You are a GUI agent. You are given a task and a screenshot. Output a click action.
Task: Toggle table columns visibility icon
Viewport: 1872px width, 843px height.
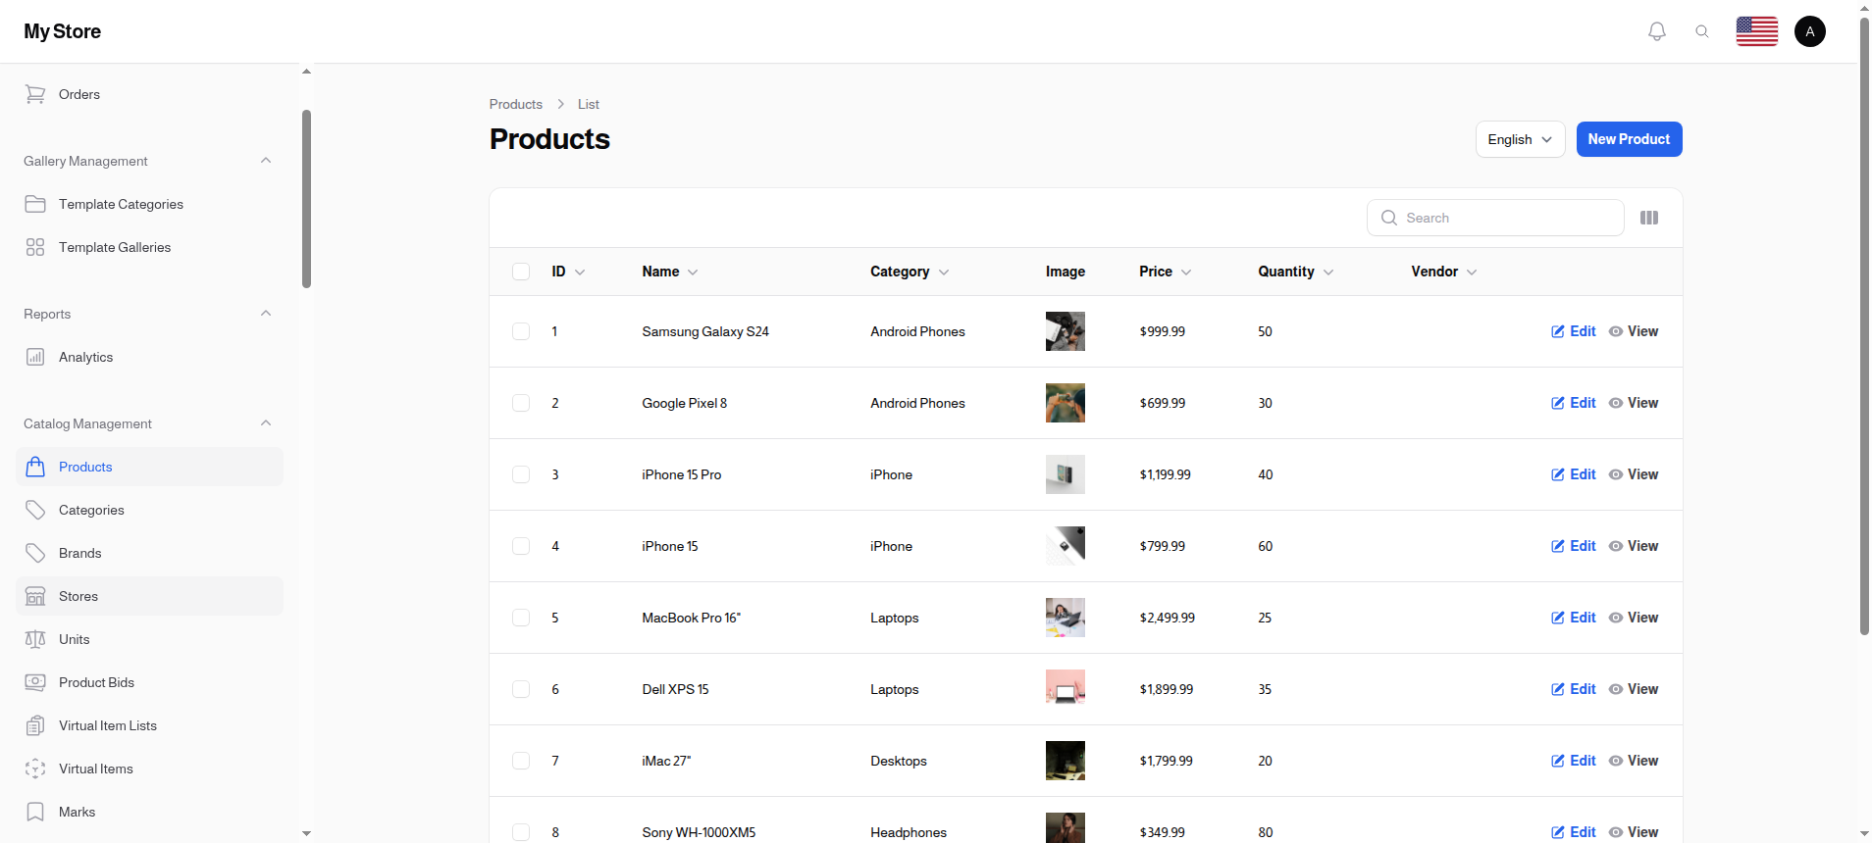coord(1649,218)
